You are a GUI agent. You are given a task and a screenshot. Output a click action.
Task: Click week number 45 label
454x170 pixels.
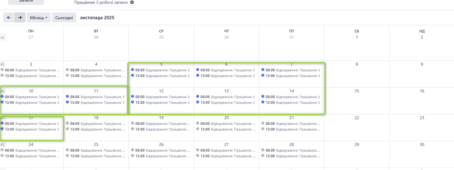tap(2, 64)
